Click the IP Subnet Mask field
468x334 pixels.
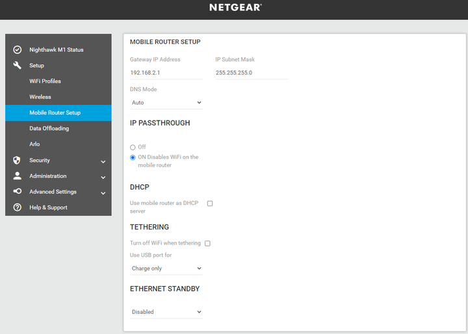pyautogui.click(x=252, y=73)
